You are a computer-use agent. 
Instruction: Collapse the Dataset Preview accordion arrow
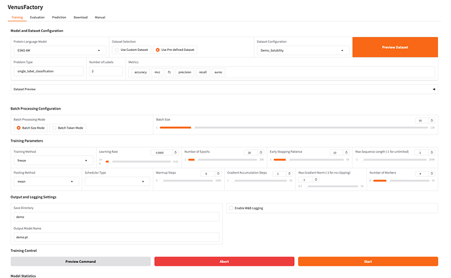click(x=434, y=88)
